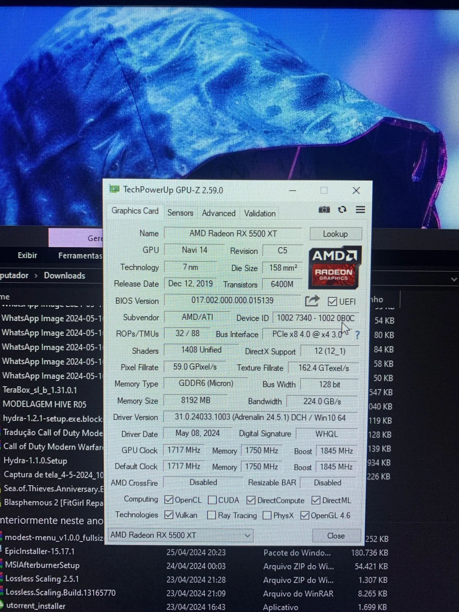Click the GPU-Z refresh icon
Viewport: 459px width, 612px height.
tap(342, 210)
